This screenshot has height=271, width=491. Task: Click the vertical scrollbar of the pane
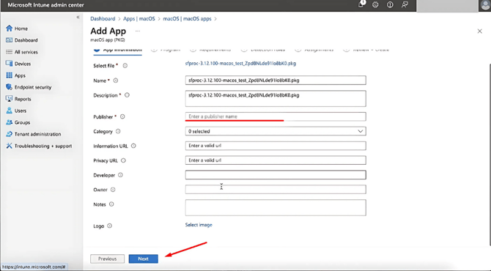(490, 155)
